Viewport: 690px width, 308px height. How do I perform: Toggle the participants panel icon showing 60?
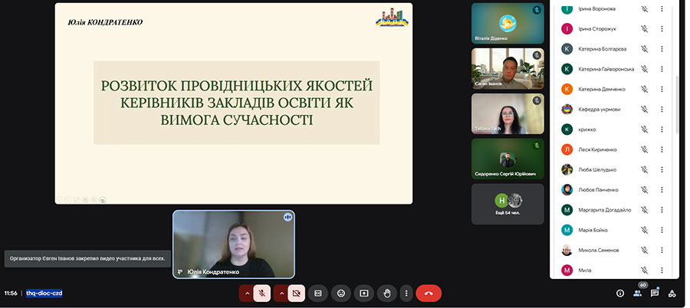[x=637, y=292]
